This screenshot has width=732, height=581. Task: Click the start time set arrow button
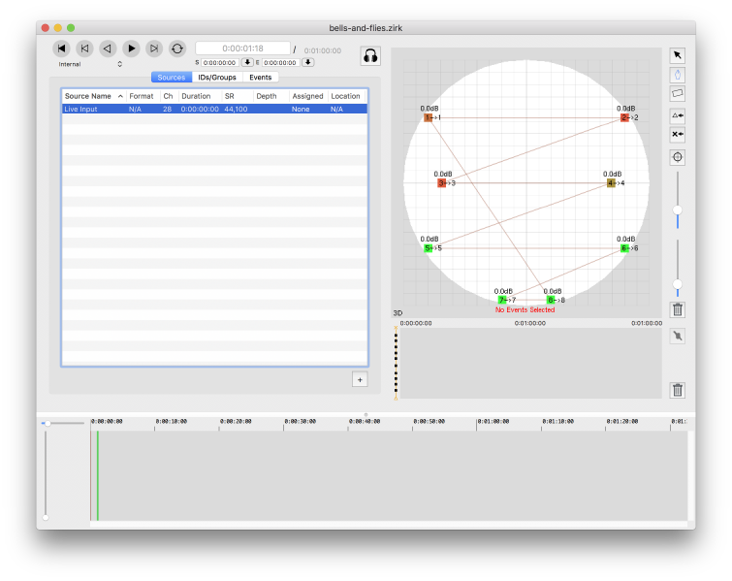point(247,62)
